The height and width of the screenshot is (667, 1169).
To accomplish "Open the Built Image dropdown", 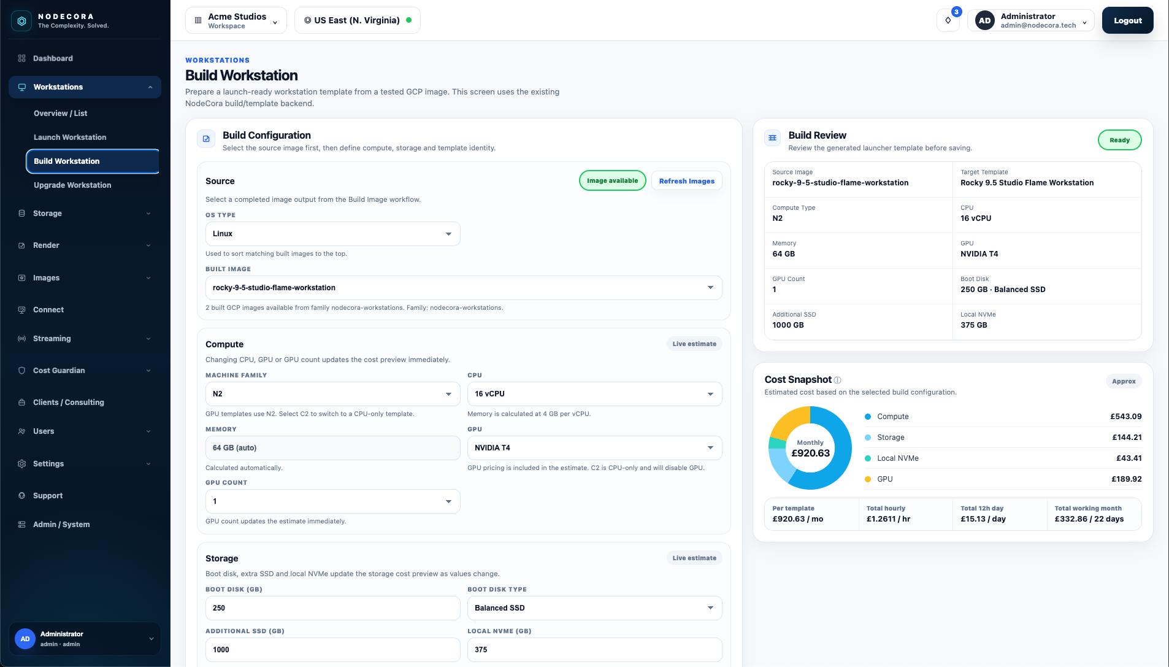I will point(464,288).
